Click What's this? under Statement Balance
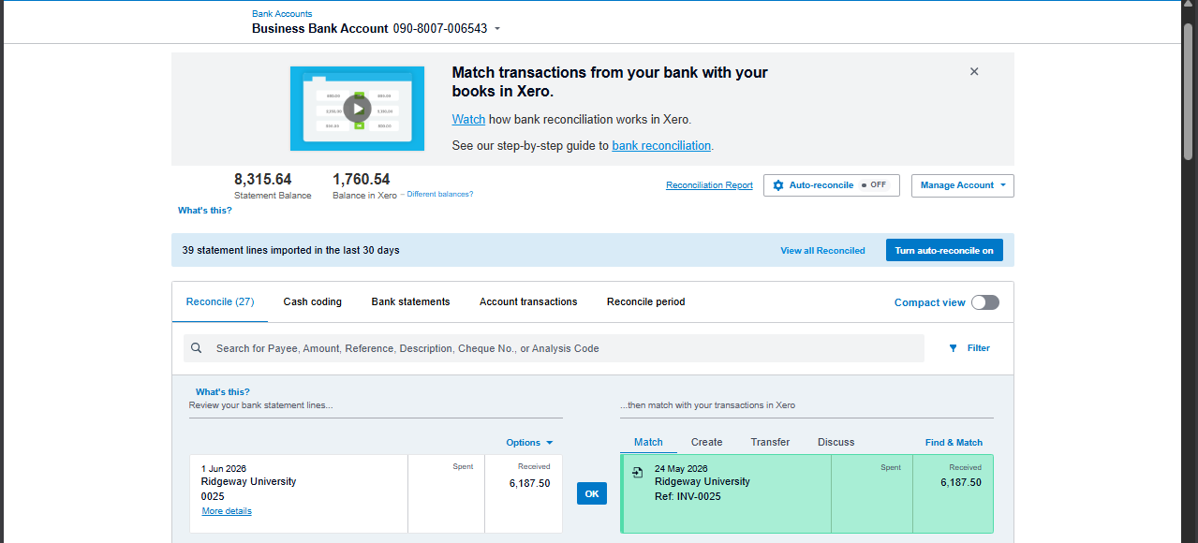Viewport: 1198px width, 543px height. tap(205, 211)
